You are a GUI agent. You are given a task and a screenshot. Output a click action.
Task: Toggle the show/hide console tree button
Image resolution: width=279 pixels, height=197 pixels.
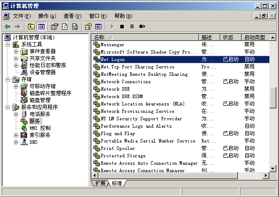click(x=41, y=27)
